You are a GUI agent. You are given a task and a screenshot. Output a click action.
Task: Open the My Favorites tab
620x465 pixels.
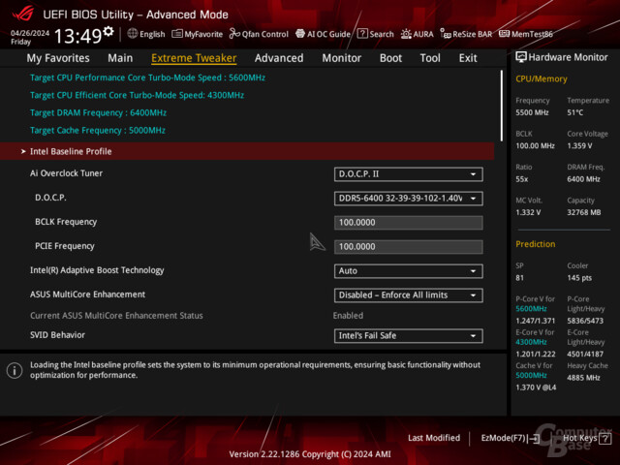[58, 58]
